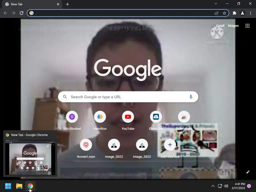Click the Chrome taskbar icon
256x192 pixels.
click(30, 186)
